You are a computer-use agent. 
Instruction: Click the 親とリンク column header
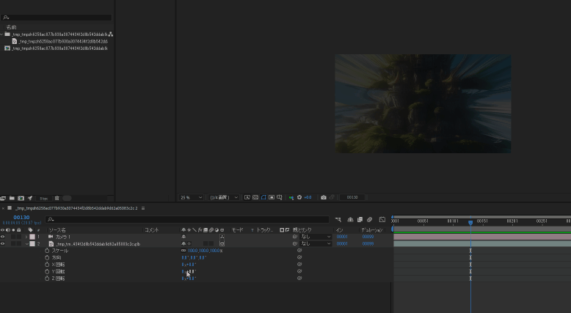click(x=302, y=230)
